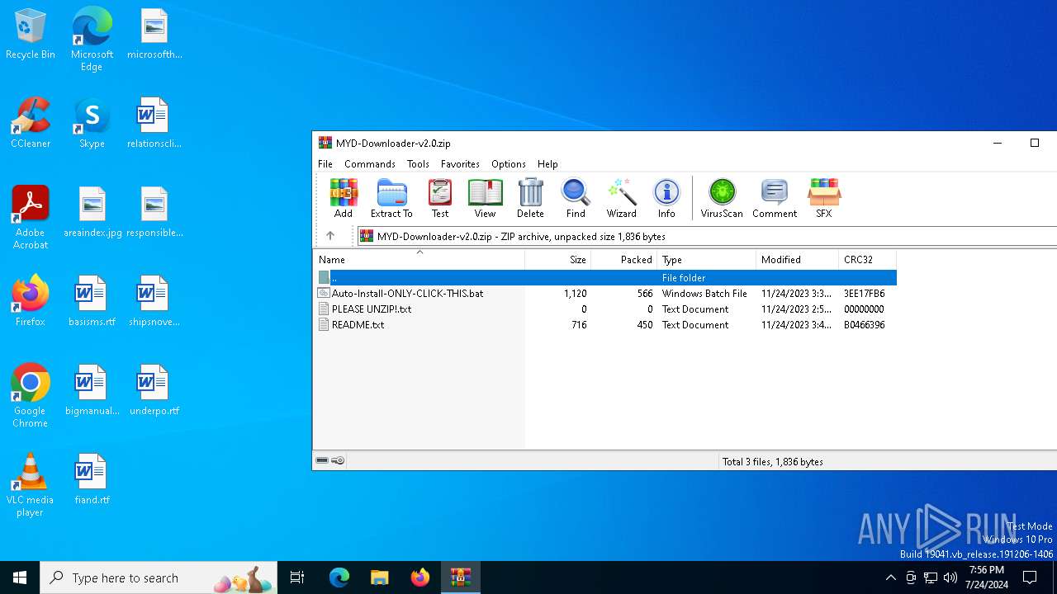The height and width of the screenshot is (594, 1057).
Task: Click CRC32 value B0466396
Action: [864, 324]
